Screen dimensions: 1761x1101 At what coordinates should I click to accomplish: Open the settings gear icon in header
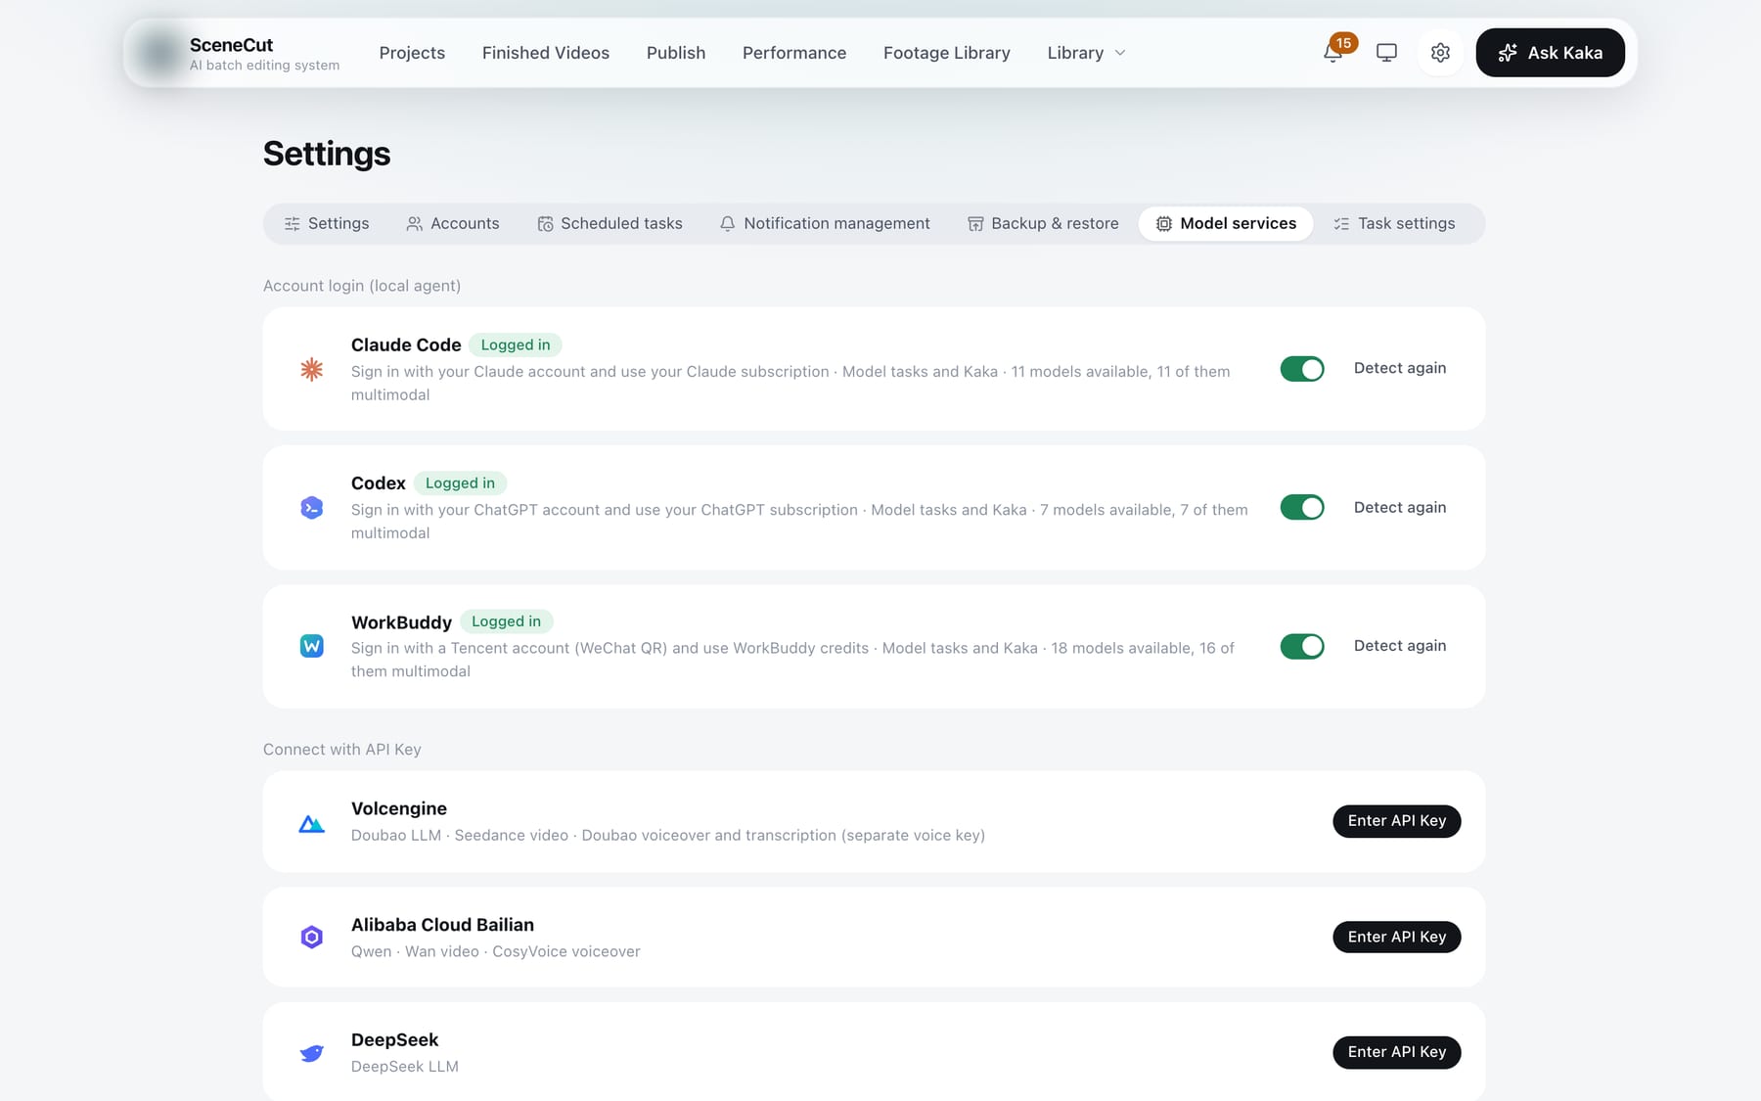click(1440, 53)
